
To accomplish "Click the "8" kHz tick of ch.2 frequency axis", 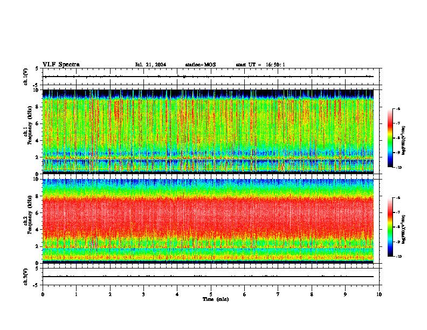I will click(38, 196).
